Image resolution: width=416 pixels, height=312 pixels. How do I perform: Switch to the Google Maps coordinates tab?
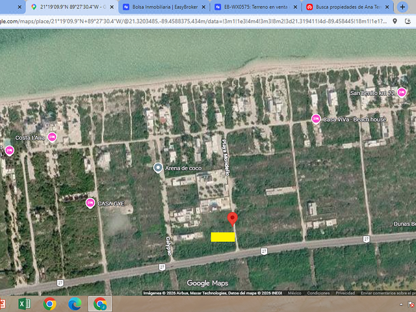pos(71,7)
